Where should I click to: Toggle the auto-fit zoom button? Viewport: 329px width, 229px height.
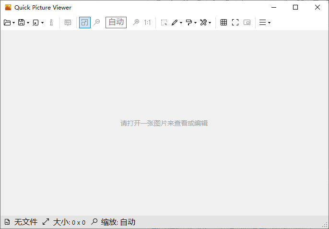click(x=85, y=23)
